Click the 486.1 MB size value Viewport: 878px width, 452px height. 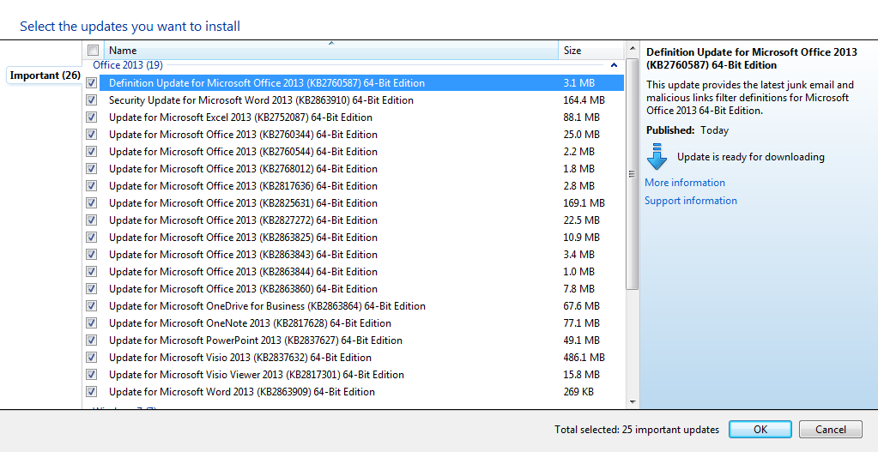click(x=584, y=358)
